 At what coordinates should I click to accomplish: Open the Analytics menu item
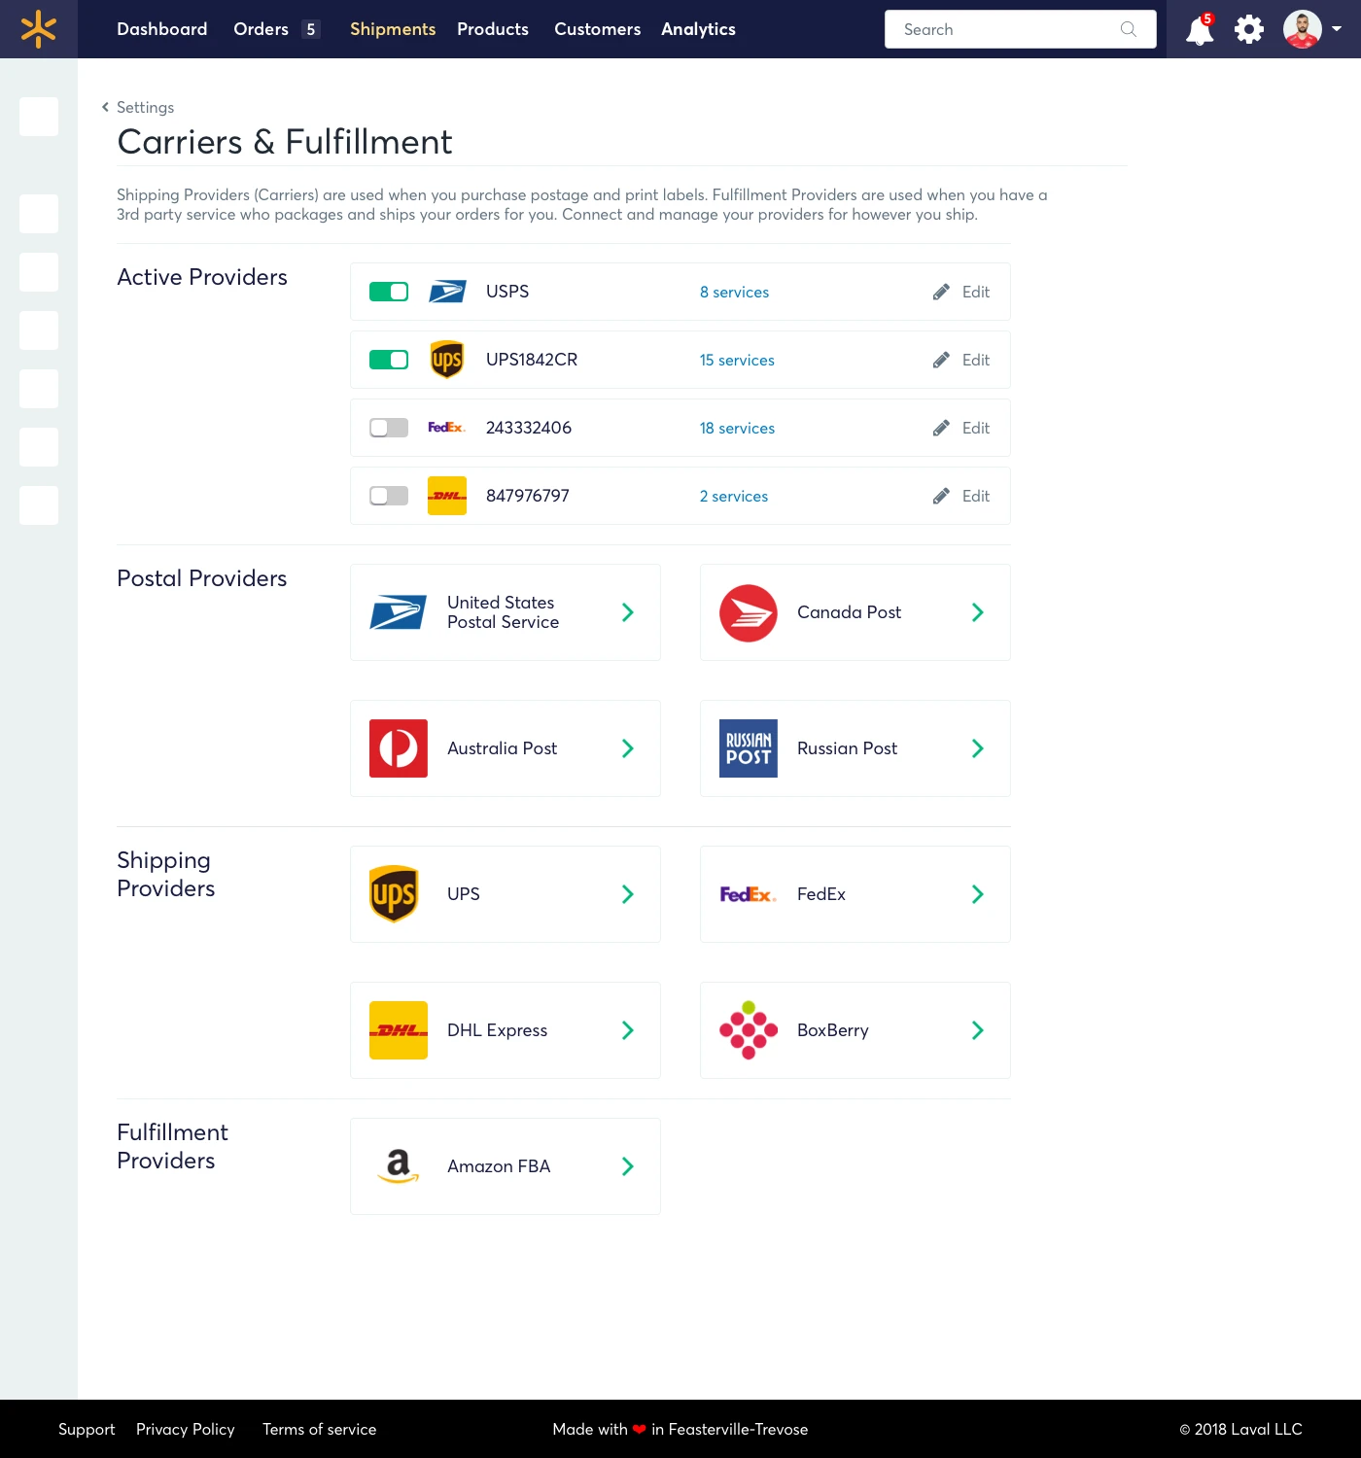pos(698,29)
